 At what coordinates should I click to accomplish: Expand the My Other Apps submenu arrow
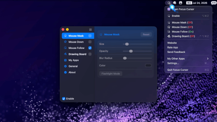click(208, 59)
